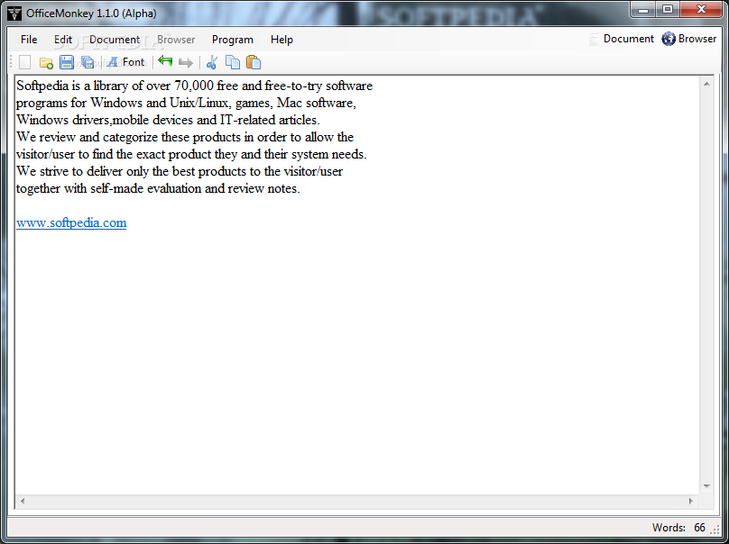Click the Words: 66 status bar count
The image size is (729, 544).
[x=678, y=528]
